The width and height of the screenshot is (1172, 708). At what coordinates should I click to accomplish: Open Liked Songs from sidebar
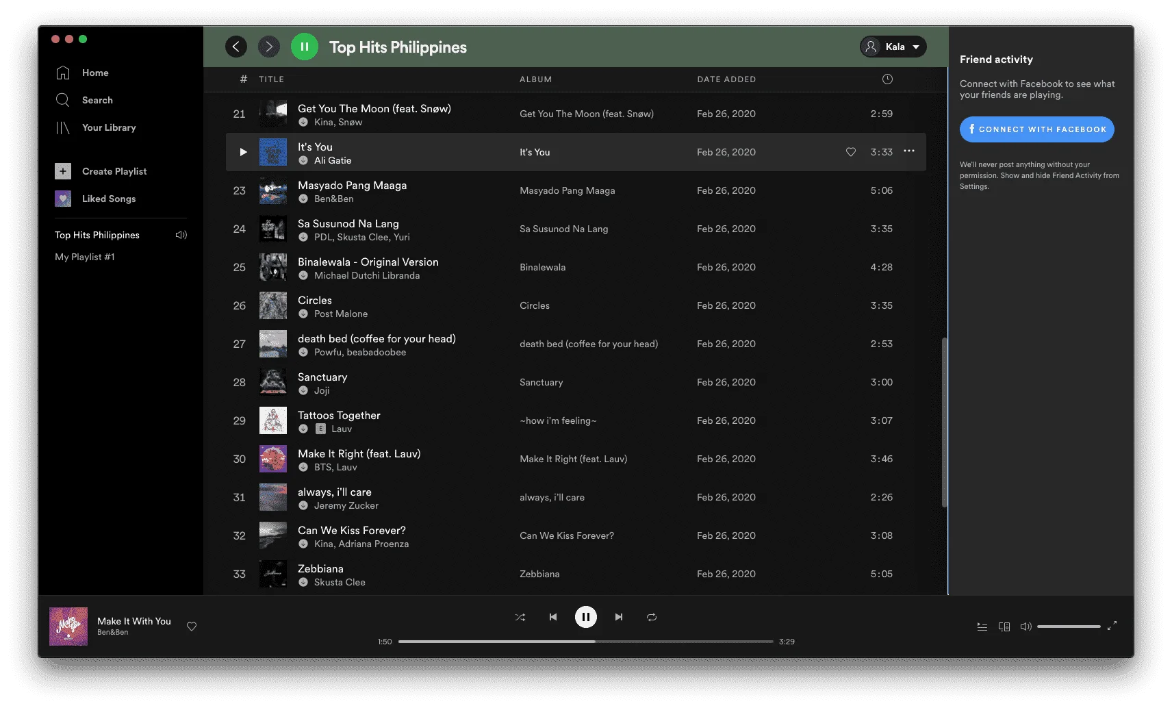click(109, 199)
